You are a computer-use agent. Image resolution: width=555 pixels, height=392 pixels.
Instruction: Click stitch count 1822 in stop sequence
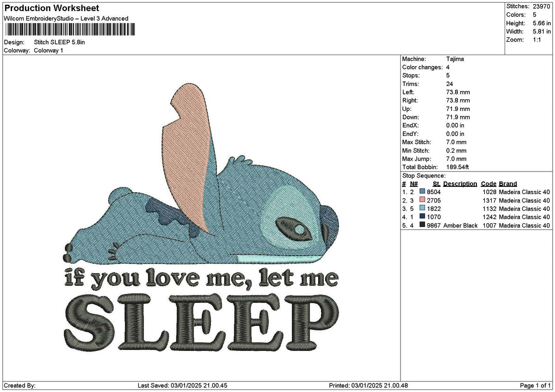pyautogui.click(x=434, y=209)
